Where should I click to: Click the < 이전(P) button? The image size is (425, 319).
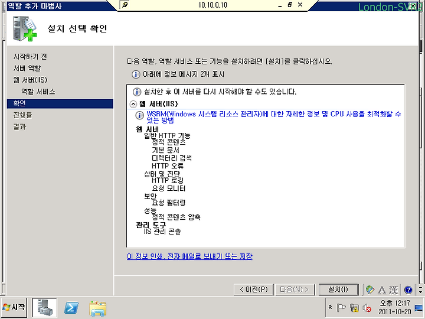(253, 289)
